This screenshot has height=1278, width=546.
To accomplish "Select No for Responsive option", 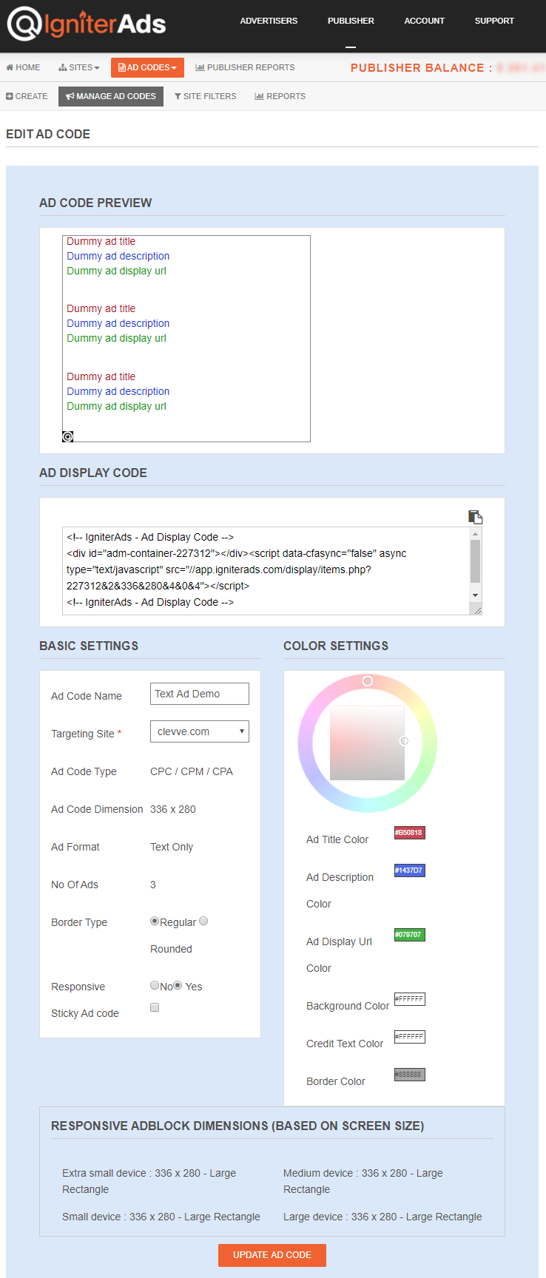I will [x=155, y=985].
